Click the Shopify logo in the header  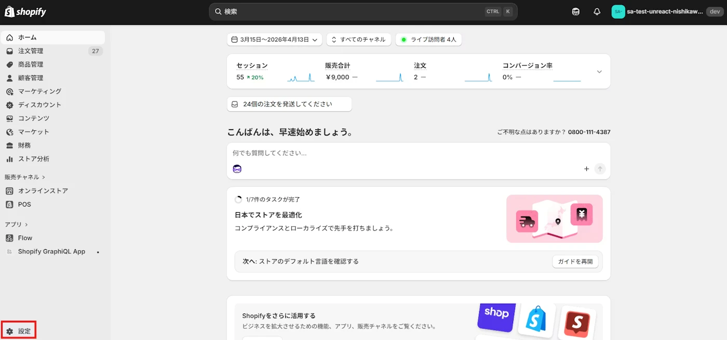click(x=25, y=11)
